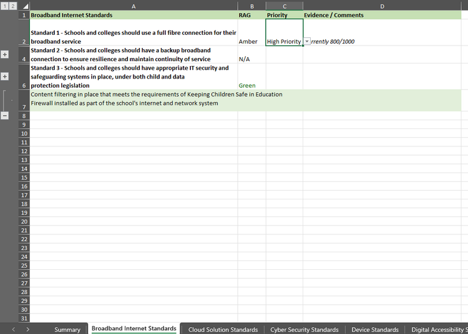Open the High Priority cell dropdown arrow
Image resolution: width=468 pixels, height=334 pixels.
tap(307, 41)
